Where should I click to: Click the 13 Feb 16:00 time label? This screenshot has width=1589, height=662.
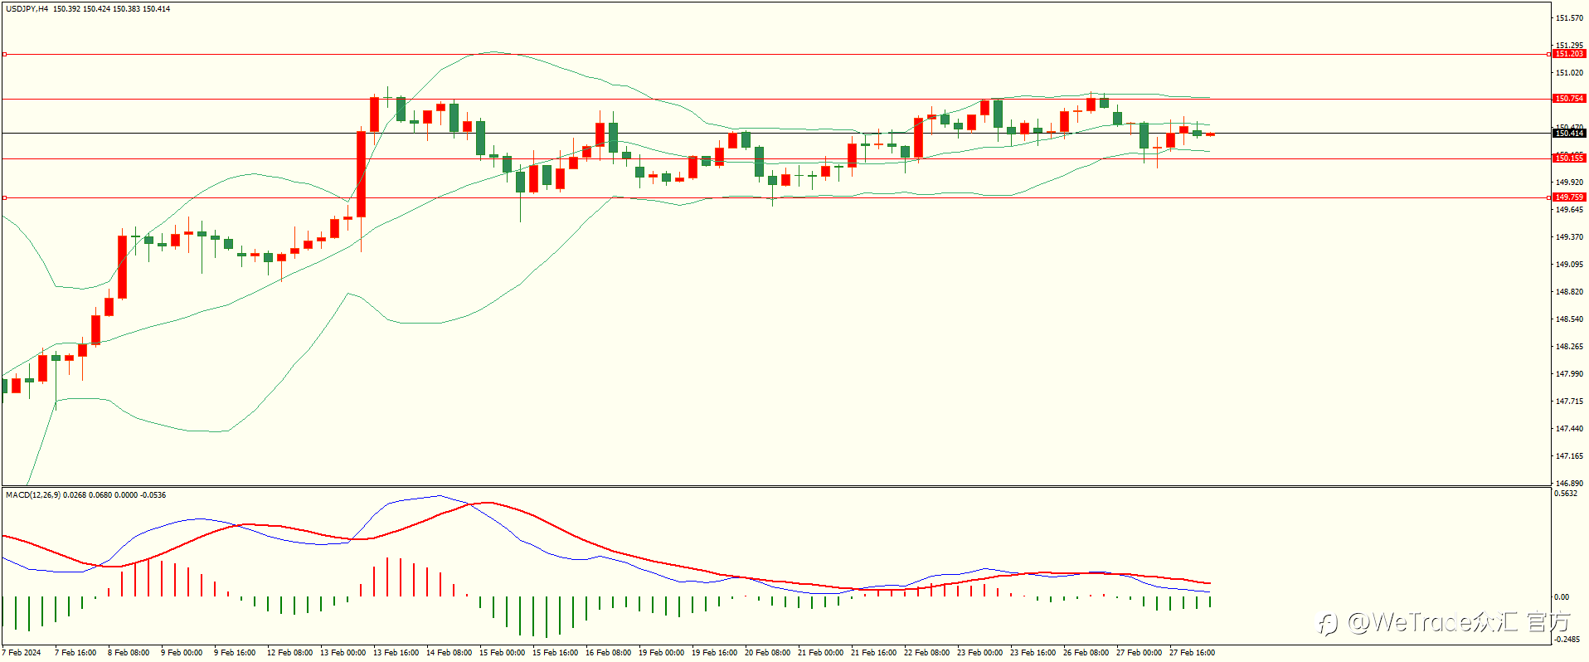[396, 653]
